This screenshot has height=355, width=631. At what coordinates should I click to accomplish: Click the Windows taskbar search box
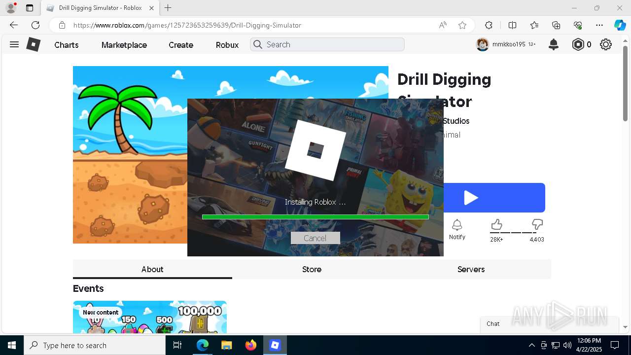(95, 345)
